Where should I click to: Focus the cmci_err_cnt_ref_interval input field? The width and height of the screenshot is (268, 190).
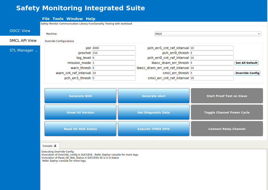point(212,78)
